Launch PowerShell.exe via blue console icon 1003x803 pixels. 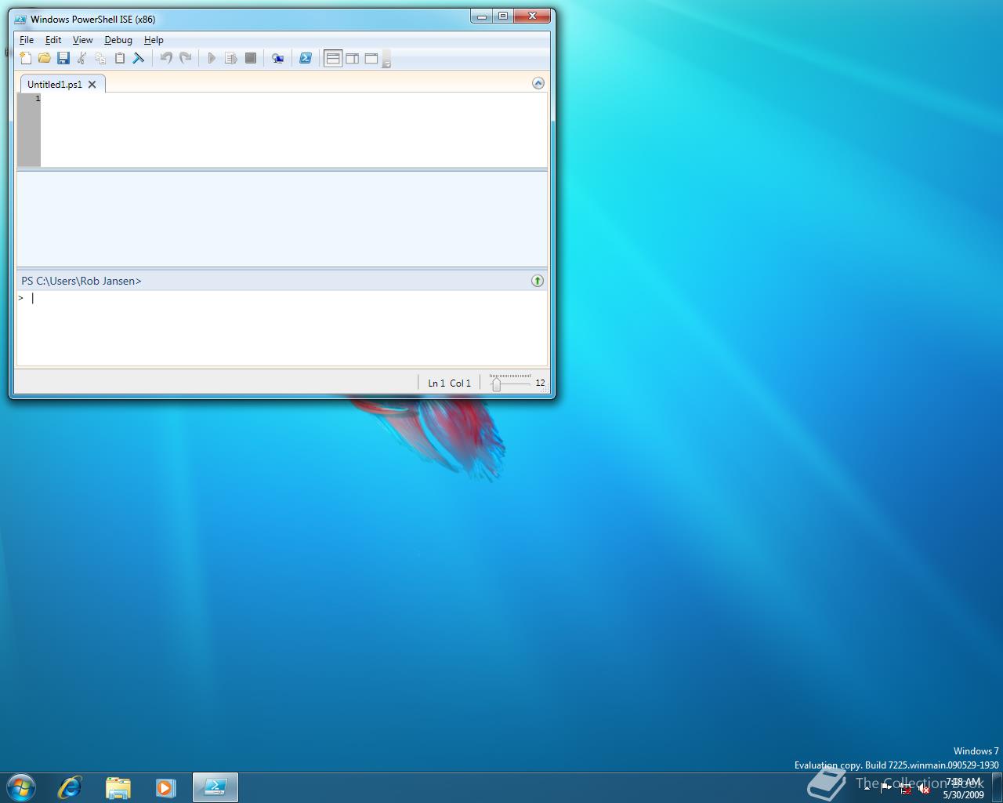[306, 58]
